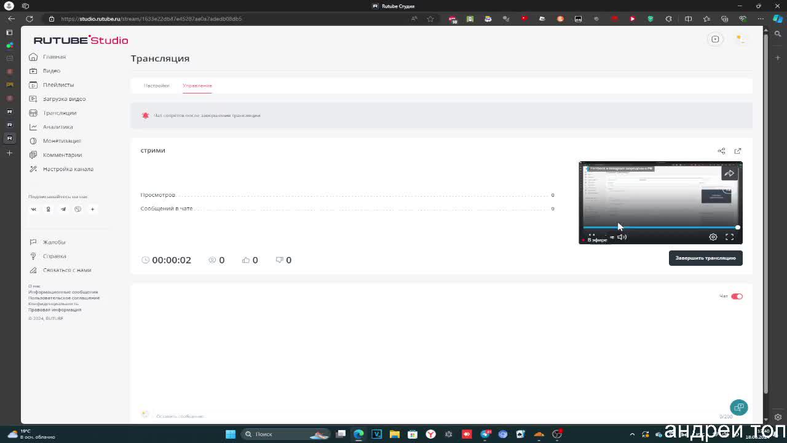Image resolution: width=787 pixels, height=443 pixels.
Task: Click the video player progress bar
Action: click(x=660, y=228)
